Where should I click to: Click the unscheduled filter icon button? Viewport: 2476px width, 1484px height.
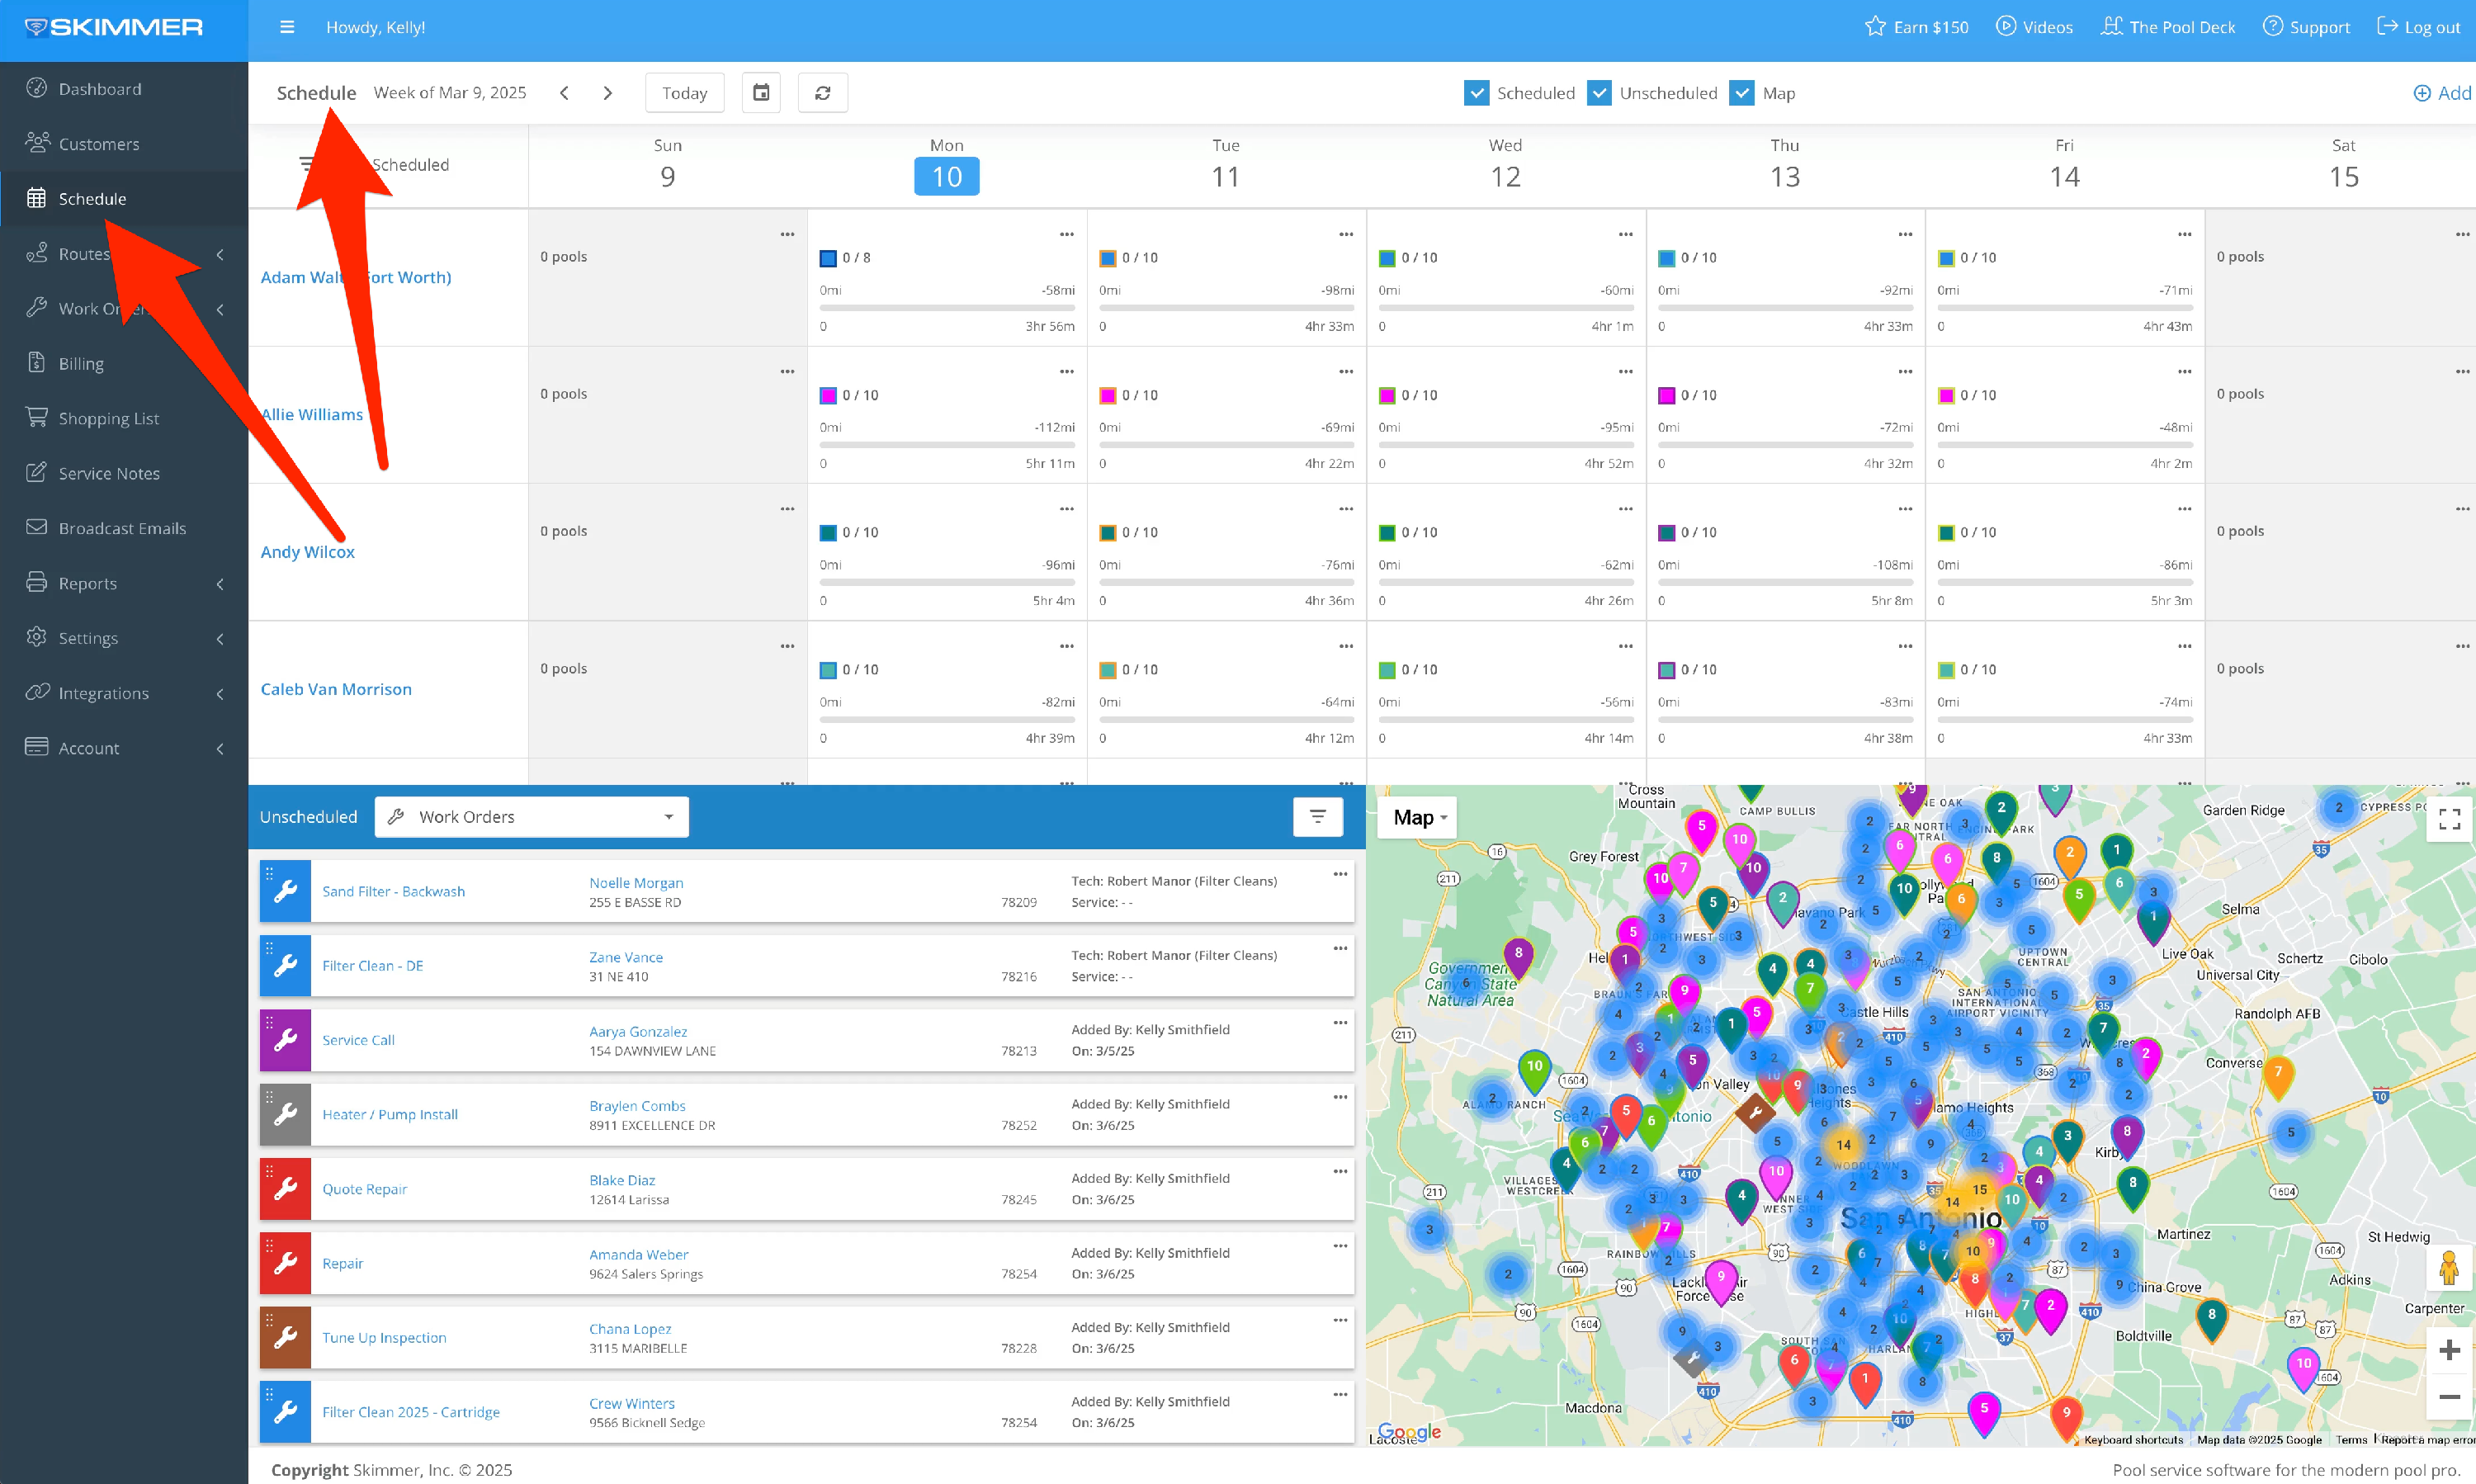point(1317,817)
